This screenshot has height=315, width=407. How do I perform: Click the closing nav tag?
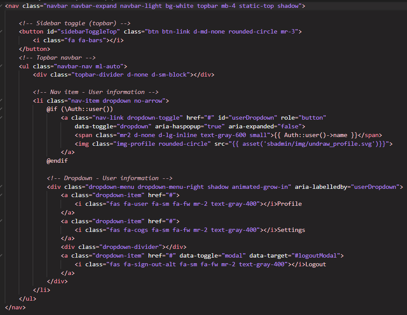click(x=15, y=307)
